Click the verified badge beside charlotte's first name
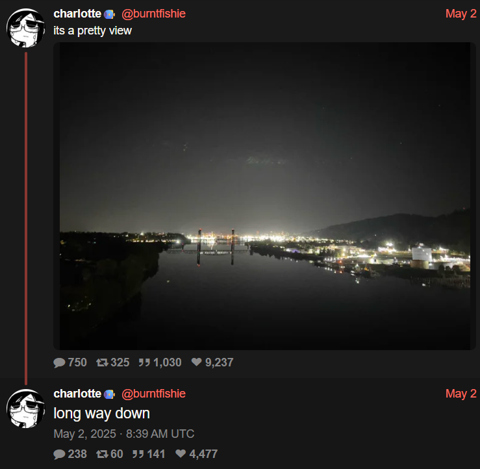 [x=109, y=14]
